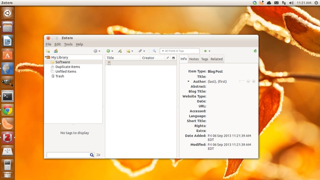The image size is (320, 180).
Task: Open the Terminal from launcher
Action: tap(7, 96)
